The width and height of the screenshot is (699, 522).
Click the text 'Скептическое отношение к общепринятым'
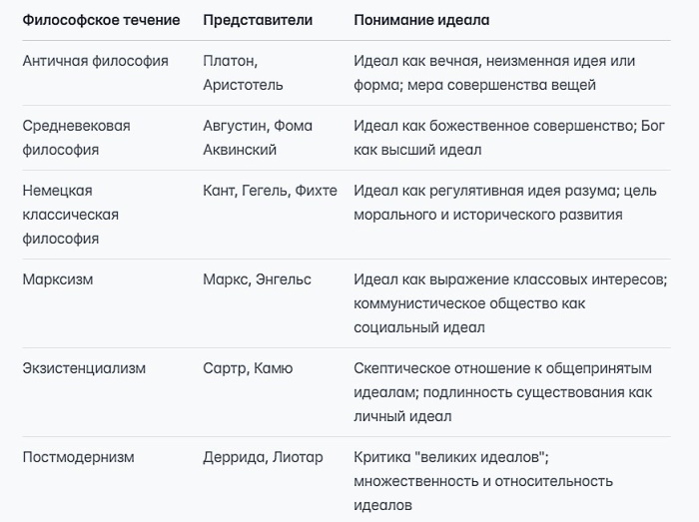503,368
